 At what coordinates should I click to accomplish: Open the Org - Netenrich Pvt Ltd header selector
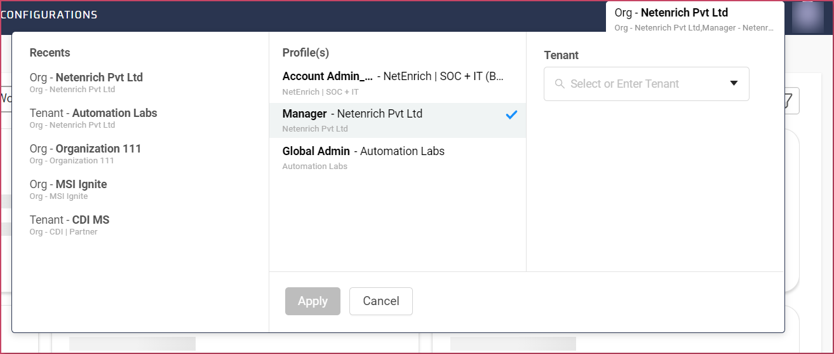pyautogui.click(x=695, y=19)
